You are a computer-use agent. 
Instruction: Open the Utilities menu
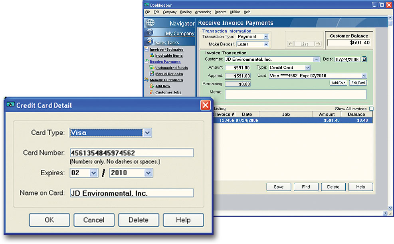(x=235, y=12)
